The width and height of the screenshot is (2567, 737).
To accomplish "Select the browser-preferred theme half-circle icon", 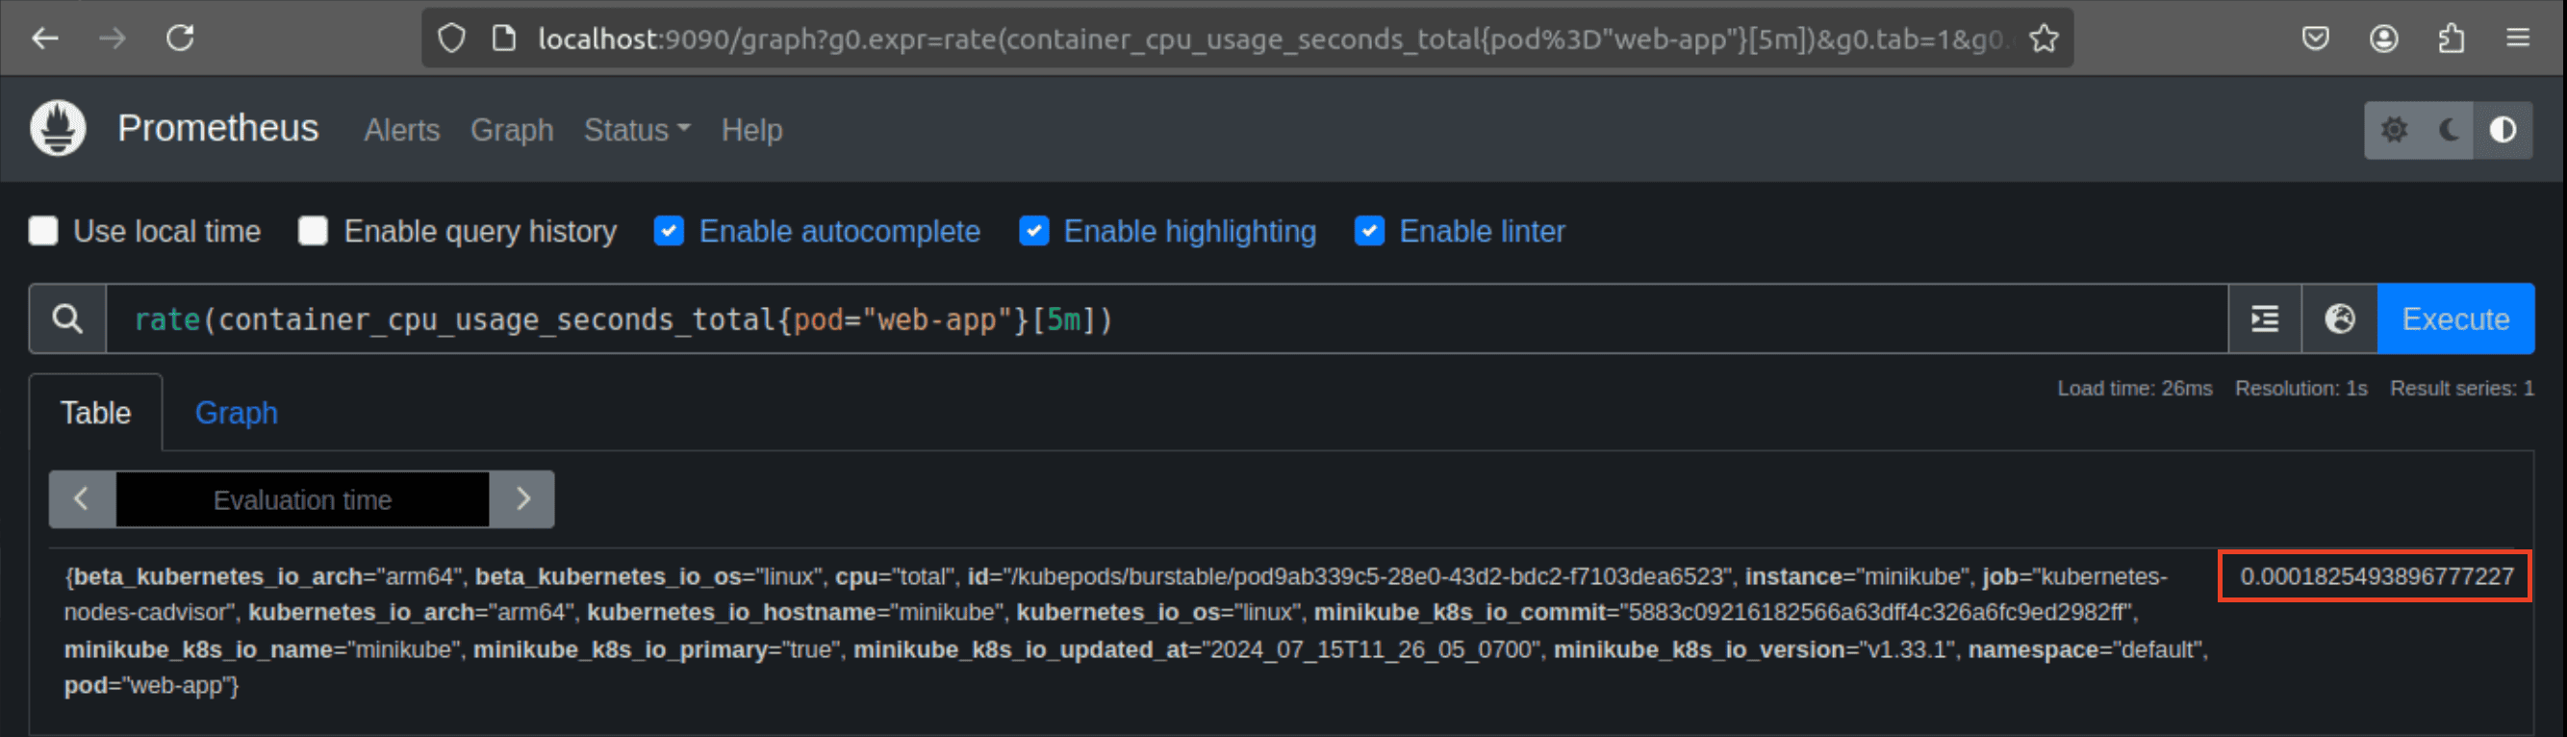I will (2503, 130).
